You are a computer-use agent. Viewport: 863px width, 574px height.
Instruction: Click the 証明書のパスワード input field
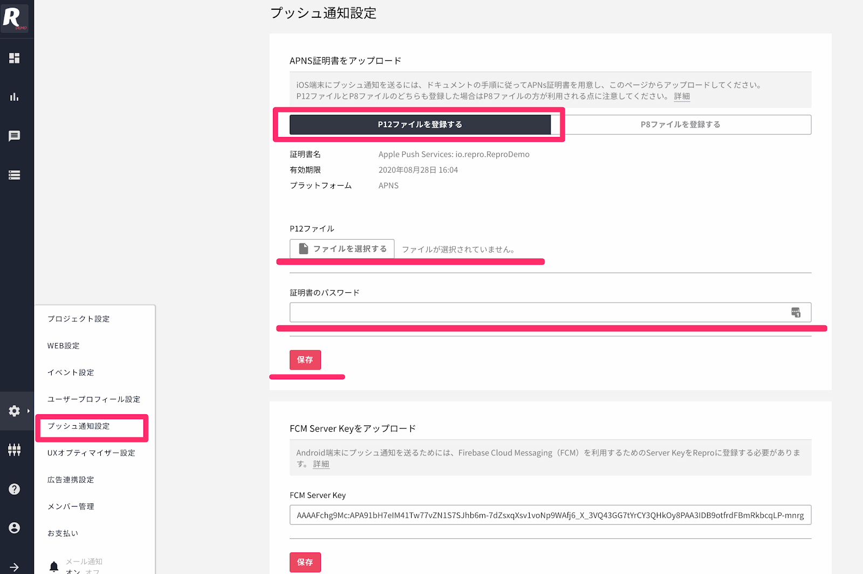click(x=539, y=312)
